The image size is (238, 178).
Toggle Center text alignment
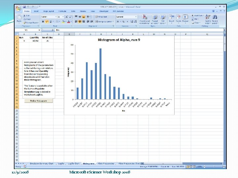point(80,22)
